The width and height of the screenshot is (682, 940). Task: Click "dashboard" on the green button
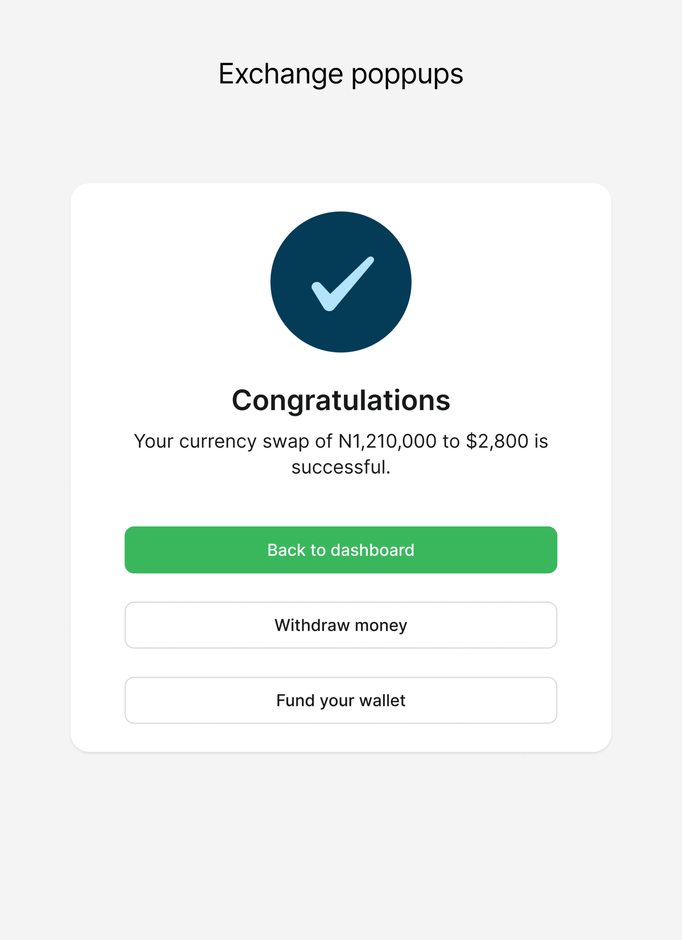pyautogui.click(x=372, y=550)
